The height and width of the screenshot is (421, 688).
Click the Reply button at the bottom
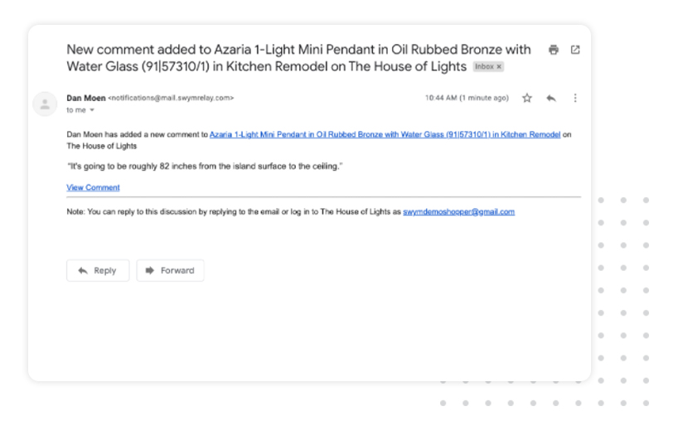(98, 270)
